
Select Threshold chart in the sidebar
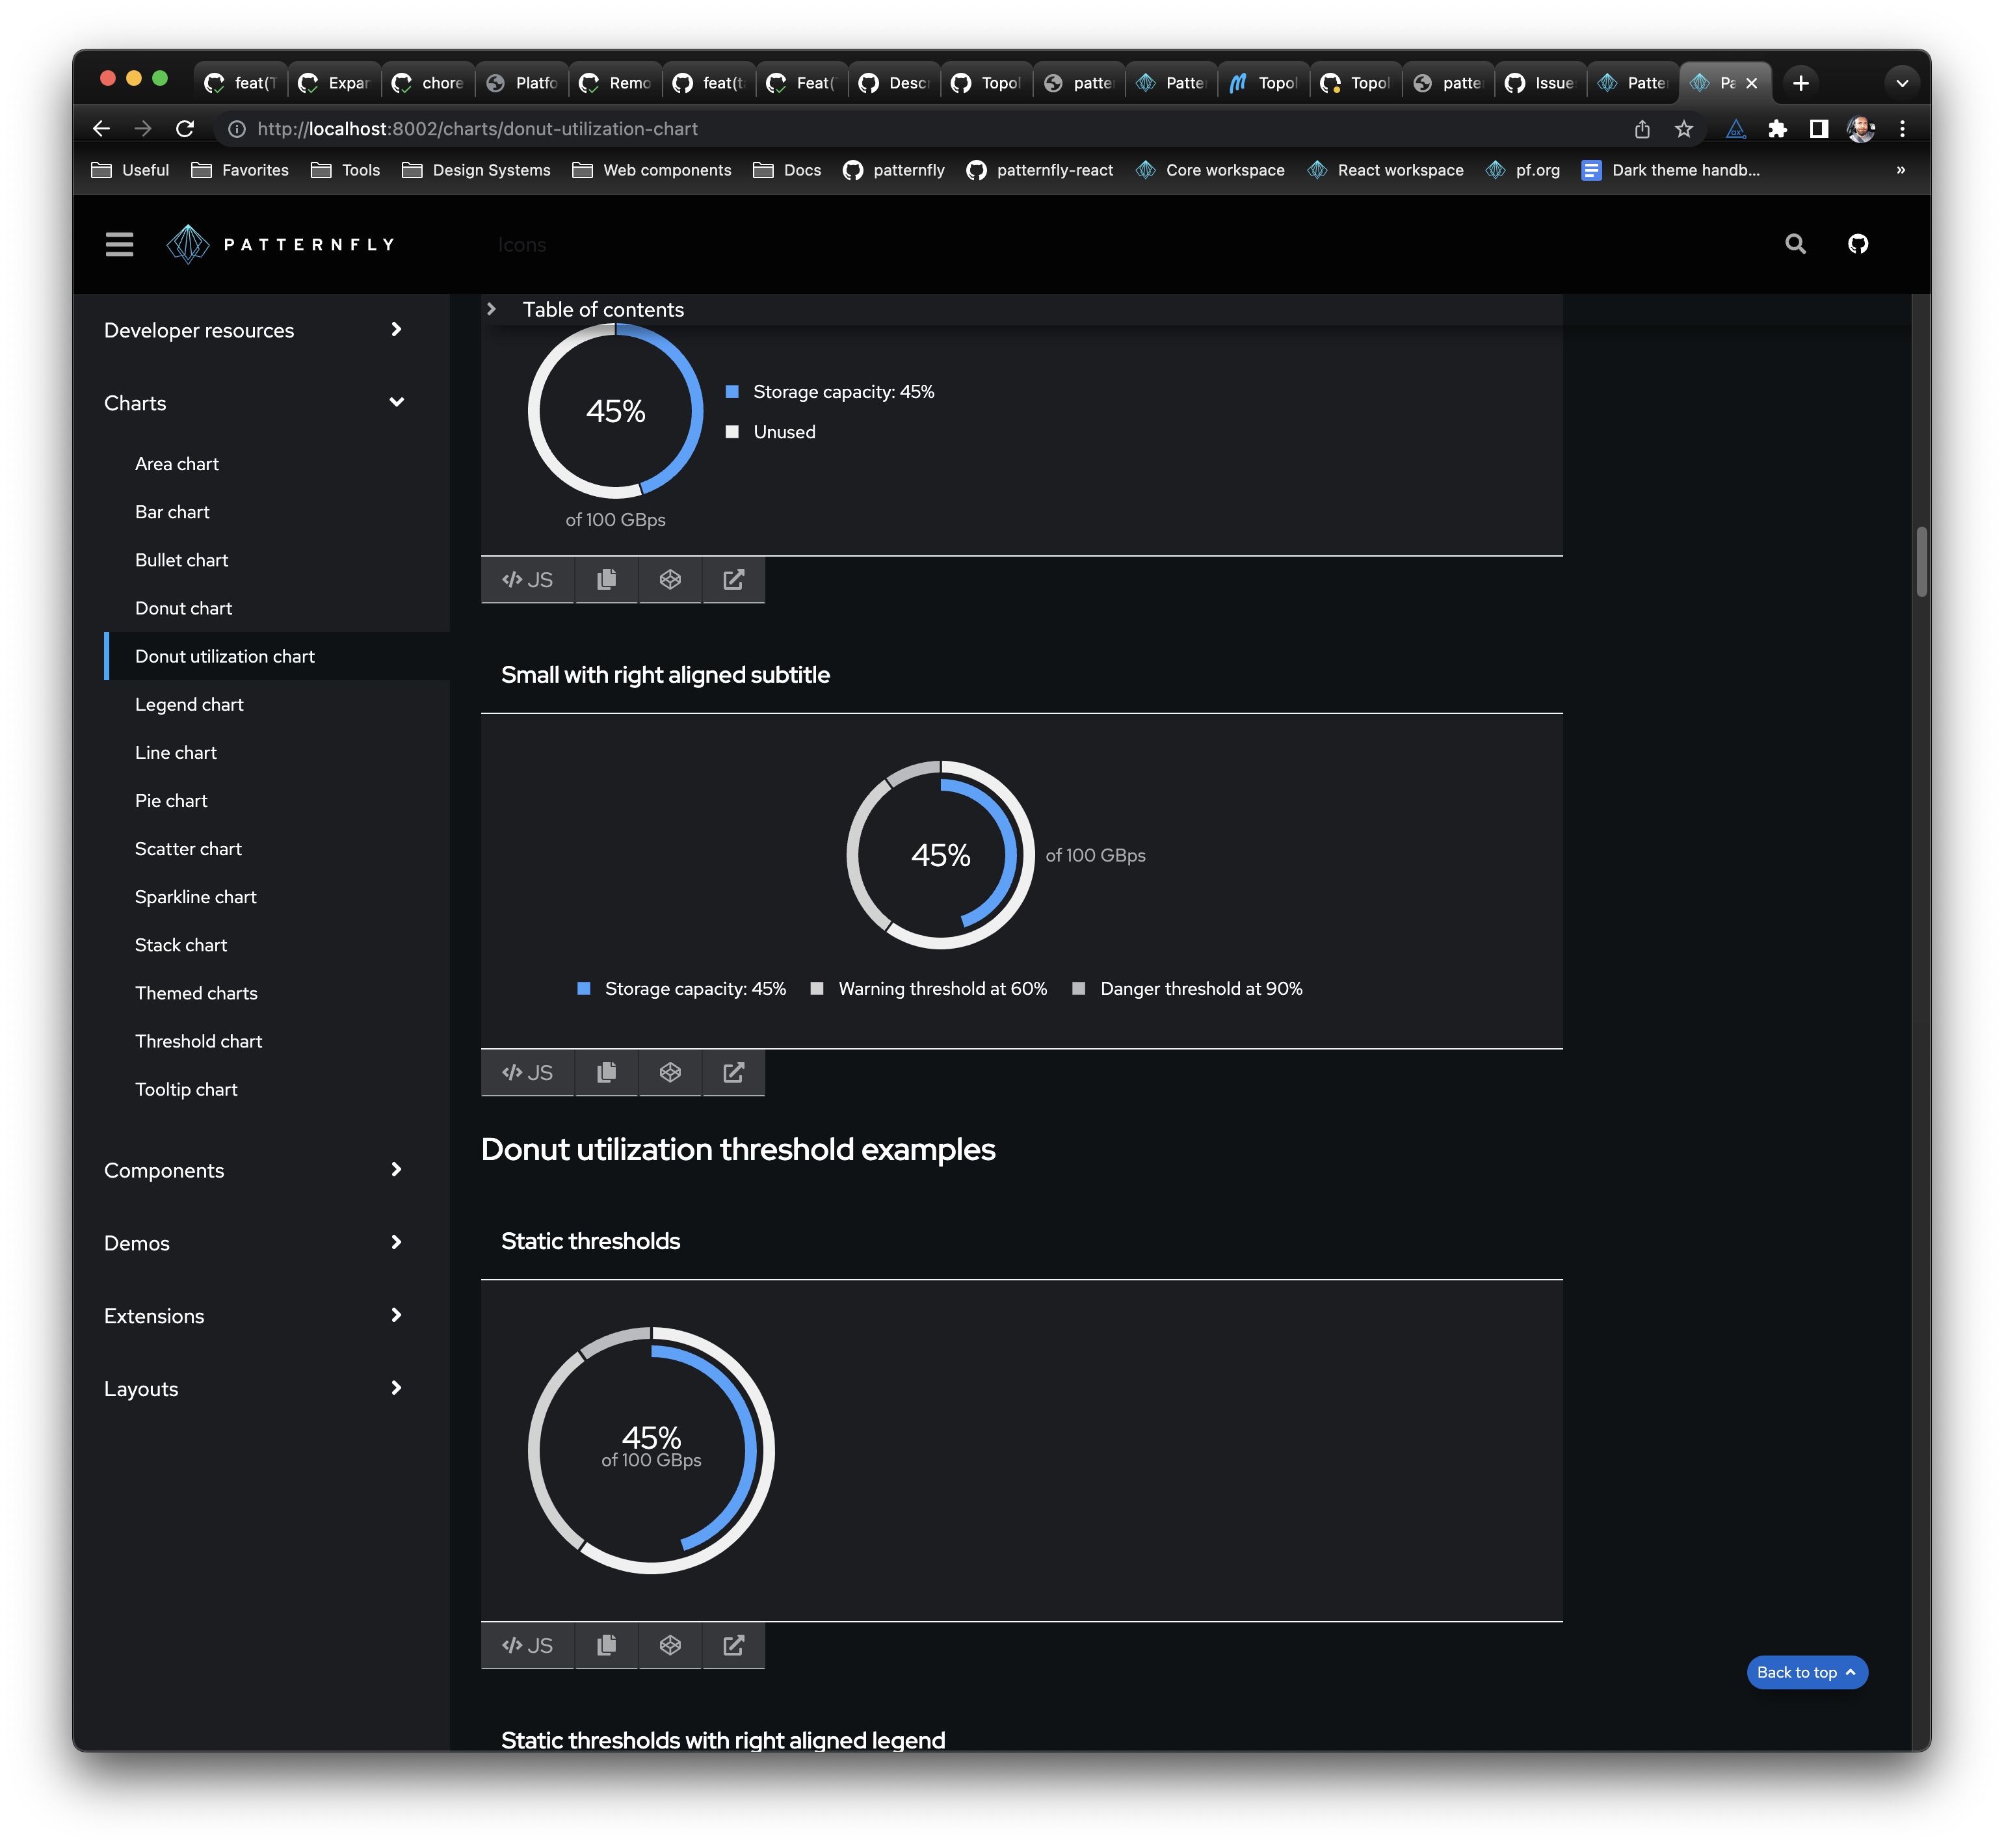(x=198, y=1041)
